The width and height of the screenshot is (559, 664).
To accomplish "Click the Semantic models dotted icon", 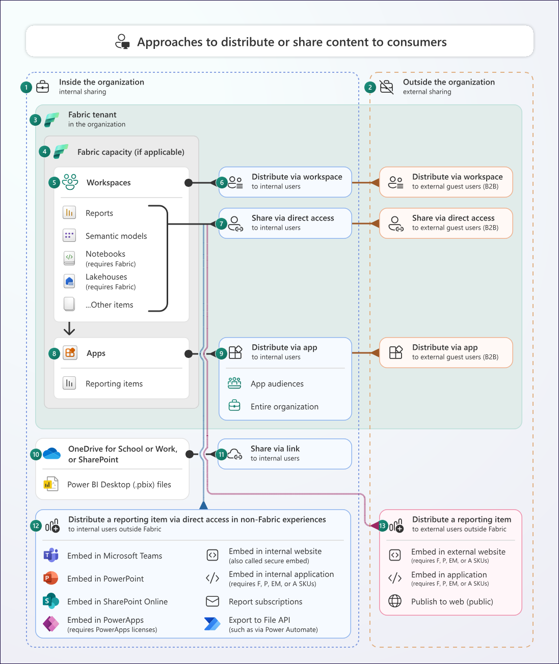I will pyautogui.click(x=69, y=235).
